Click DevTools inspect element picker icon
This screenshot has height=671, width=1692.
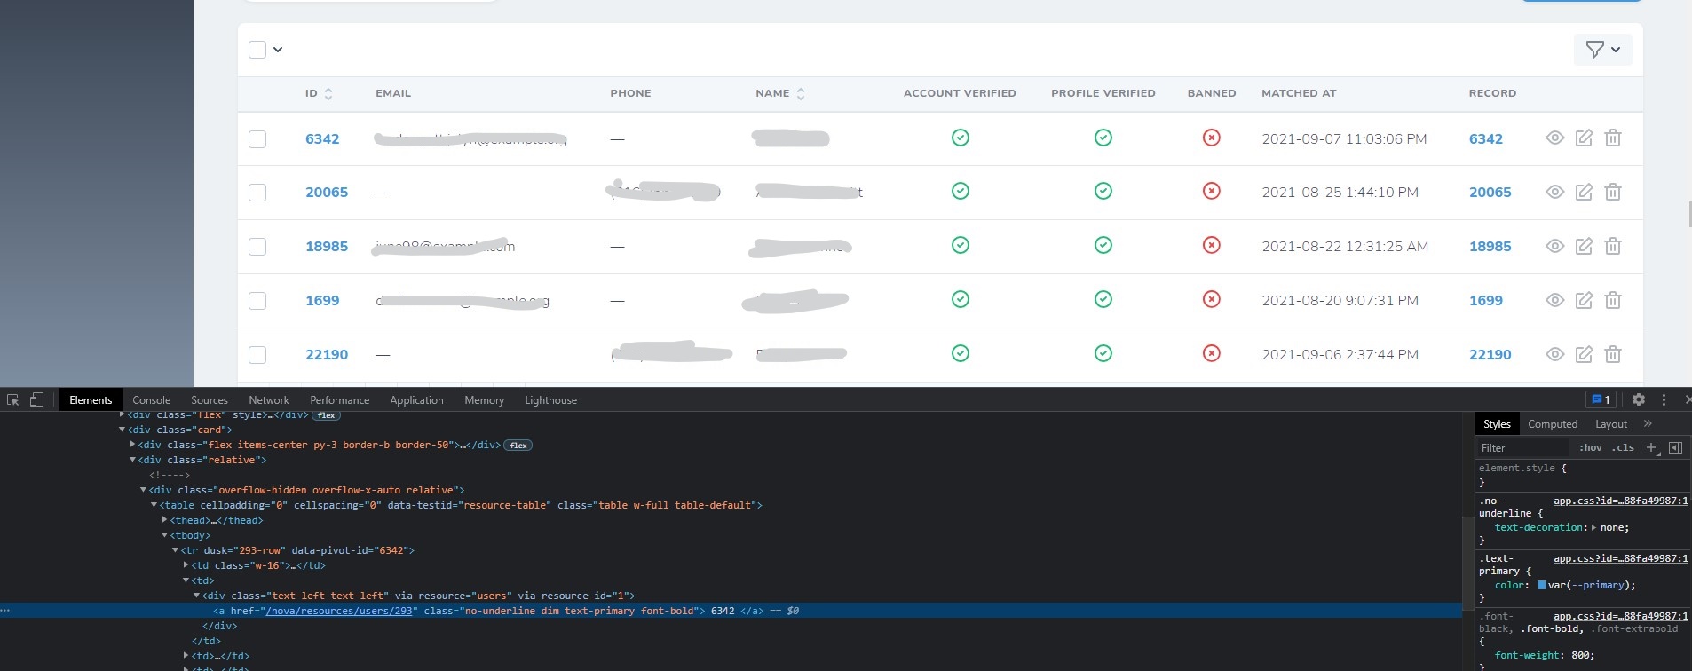(x=13, y=400)
